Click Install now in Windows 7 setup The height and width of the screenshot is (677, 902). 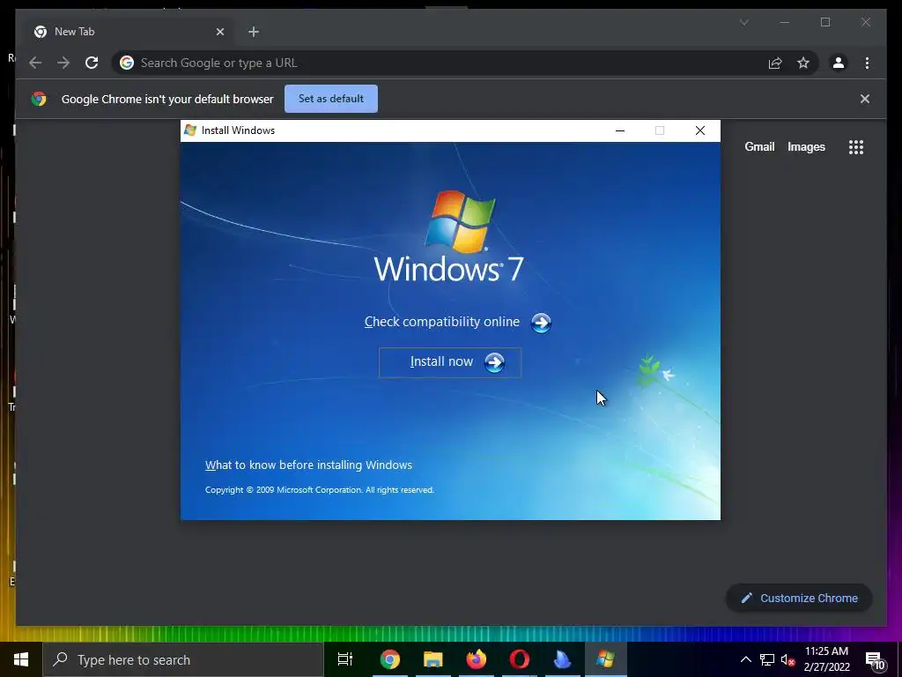click(450, 362)
